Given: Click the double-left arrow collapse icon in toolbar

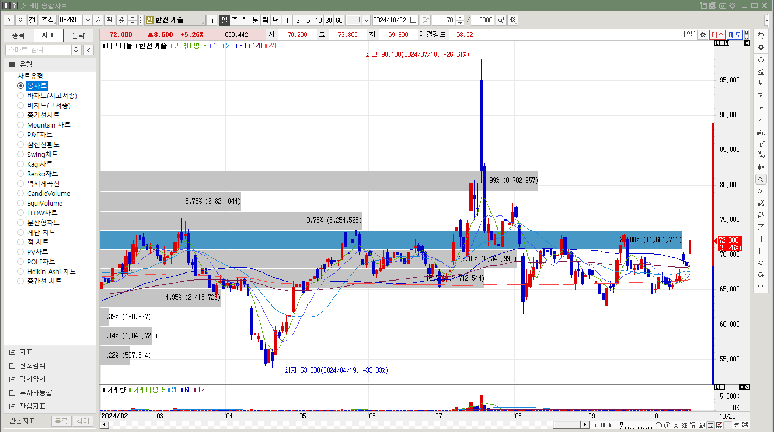Looking at the screenshot, I should (x=9, y=20).
